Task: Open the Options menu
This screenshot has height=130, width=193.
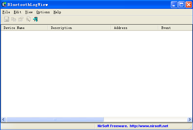Action: pos(43,12)
